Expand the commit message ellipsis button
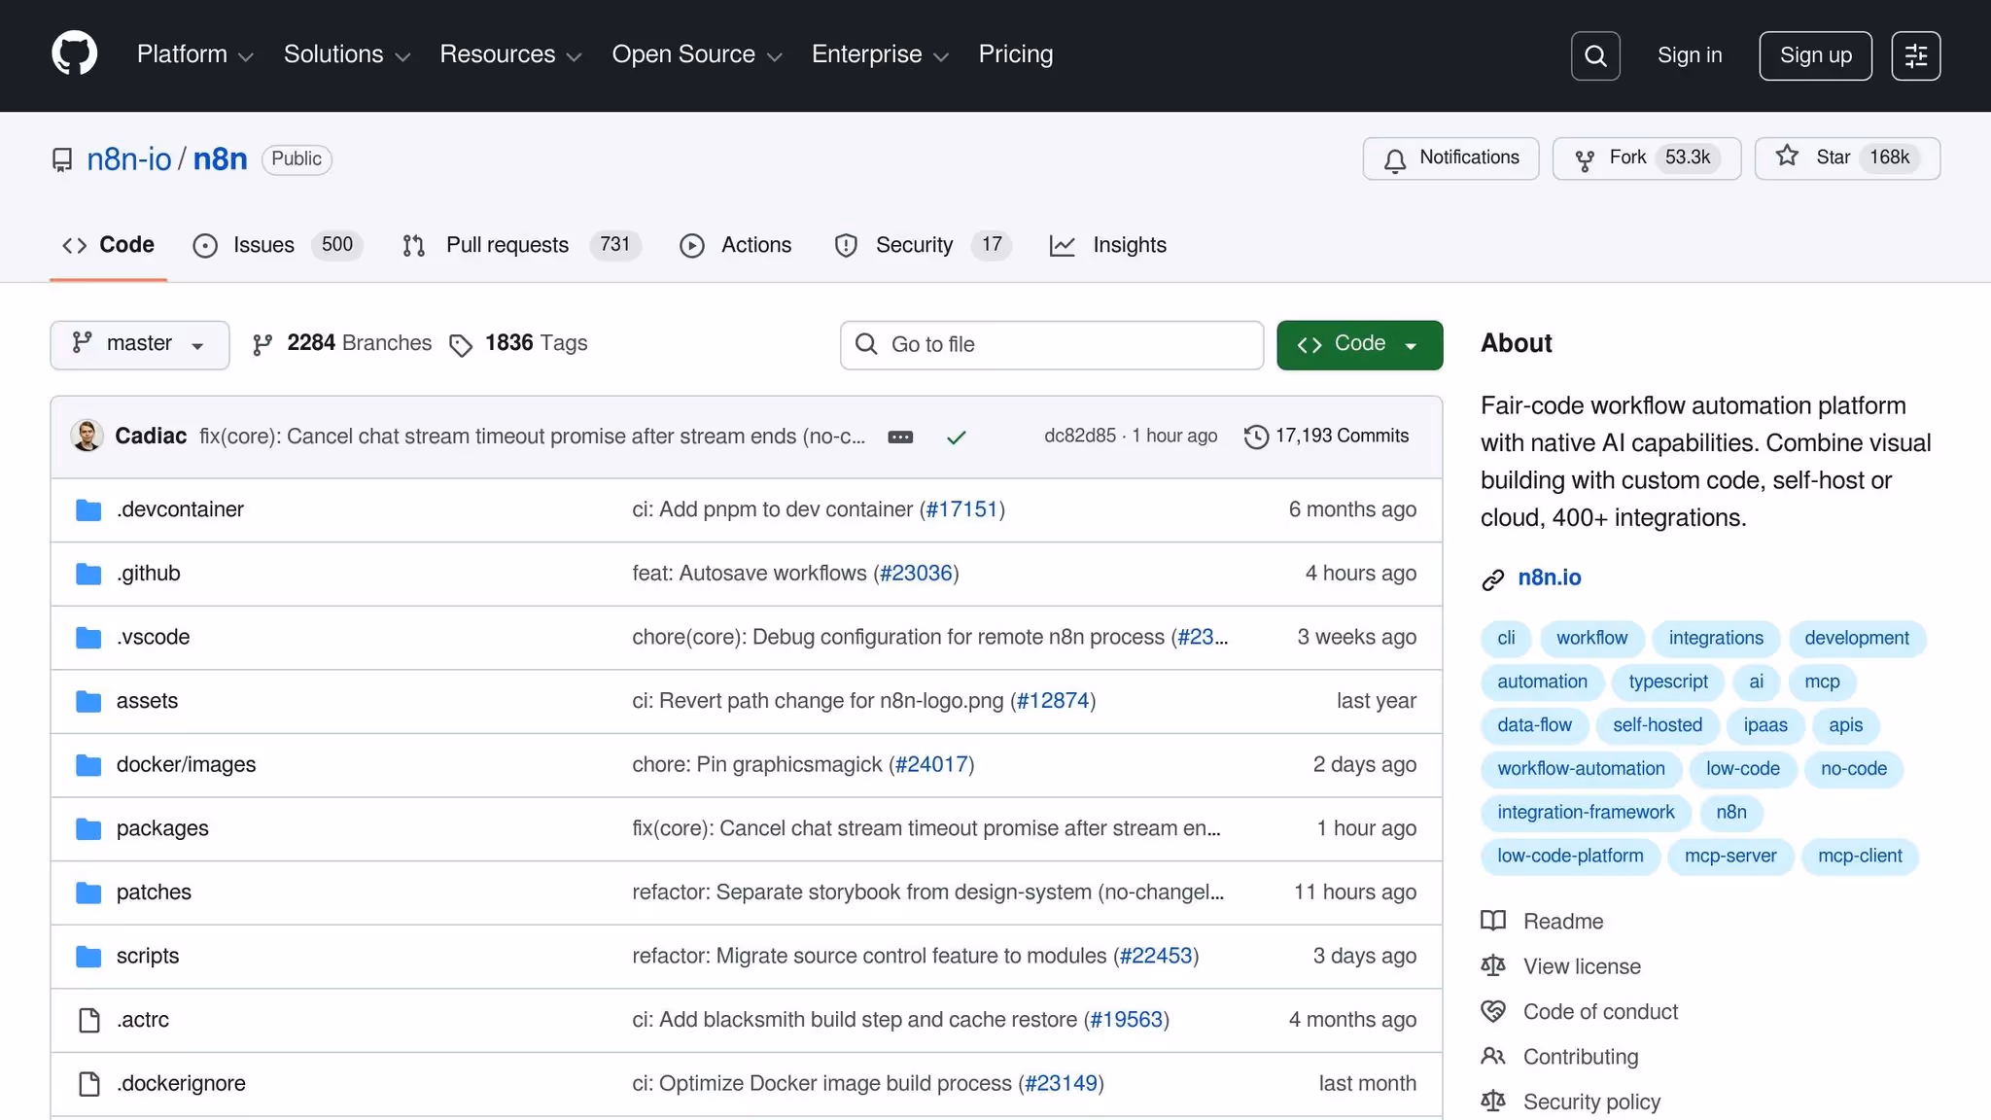Viewport: 1991px width, 1120px height. pyautogui.click(x=900, y=437)
